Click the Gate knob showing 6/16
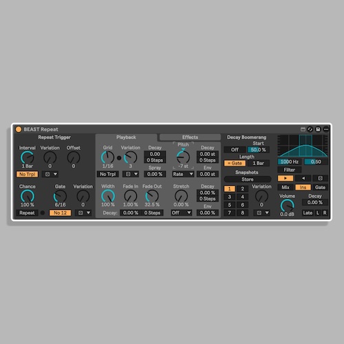 (x=60, y=196)
